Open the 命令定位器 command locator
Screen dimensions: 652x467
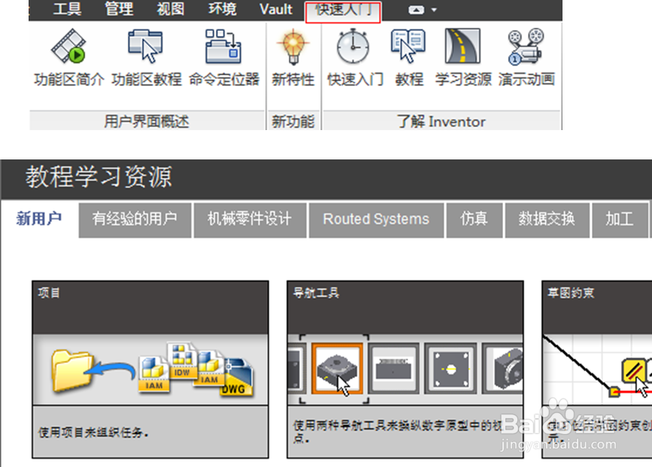coord(224,57)
